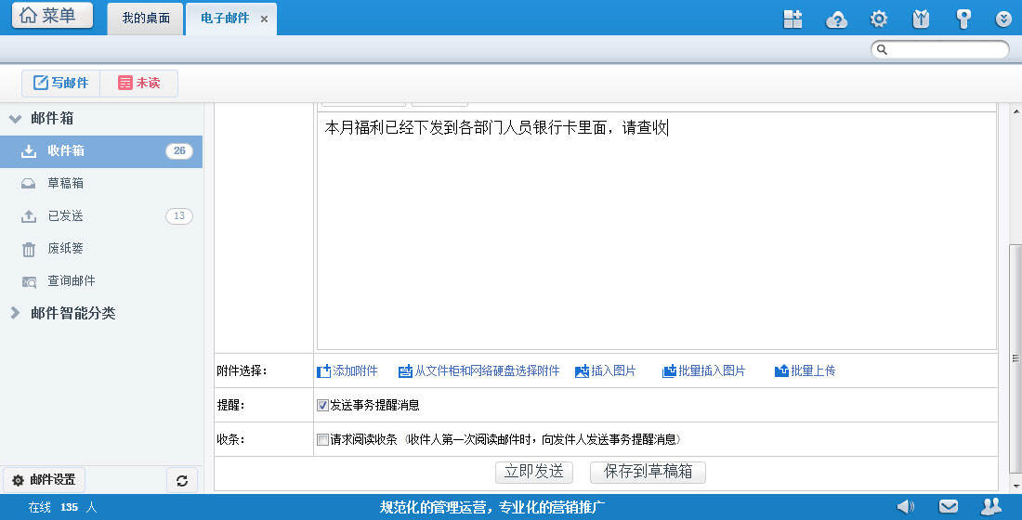Click the key icon in top bar

click(x=963, y=19)
